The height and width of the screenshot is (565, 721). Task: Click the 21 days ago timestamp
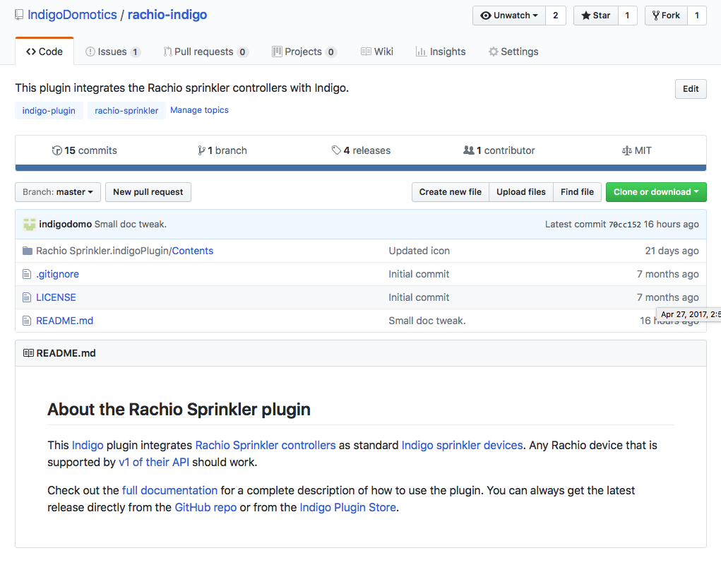click(x=672, y=251)
